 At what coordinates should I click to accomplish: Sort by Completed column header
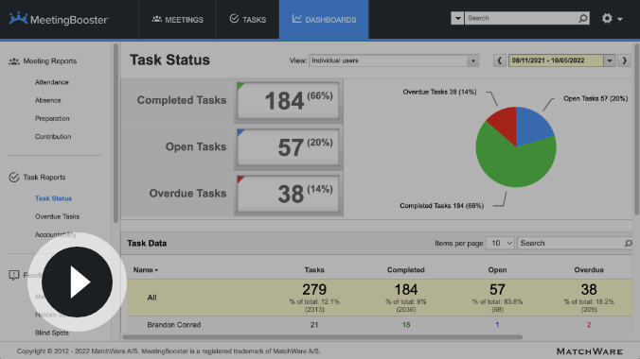point(406,270)
